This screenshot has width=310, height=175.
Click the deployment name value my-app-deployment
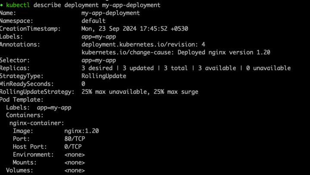pos(110,13)
